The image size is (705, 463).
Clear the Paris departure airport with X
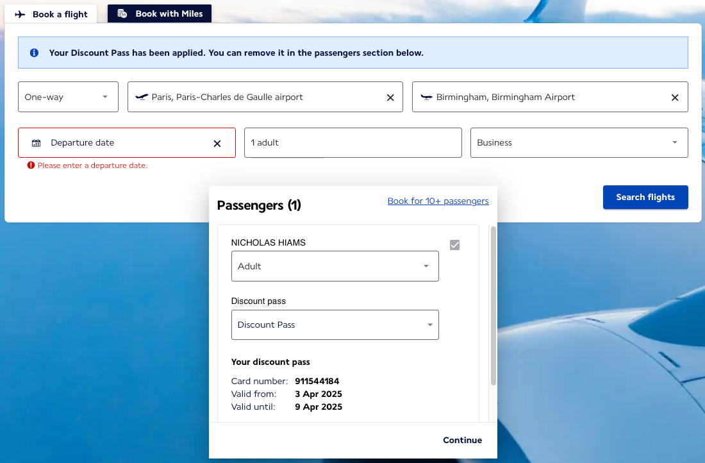click(x=390, y=97)
